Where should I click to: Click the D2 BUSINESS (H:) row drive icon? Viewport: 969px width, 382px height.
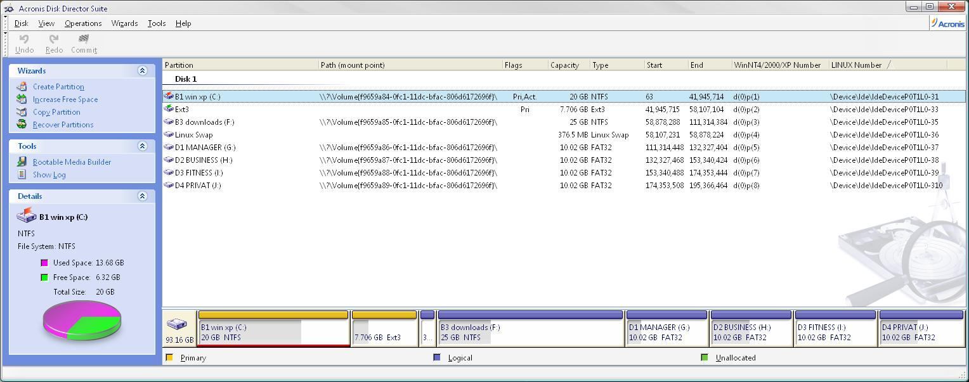(169, 160)
